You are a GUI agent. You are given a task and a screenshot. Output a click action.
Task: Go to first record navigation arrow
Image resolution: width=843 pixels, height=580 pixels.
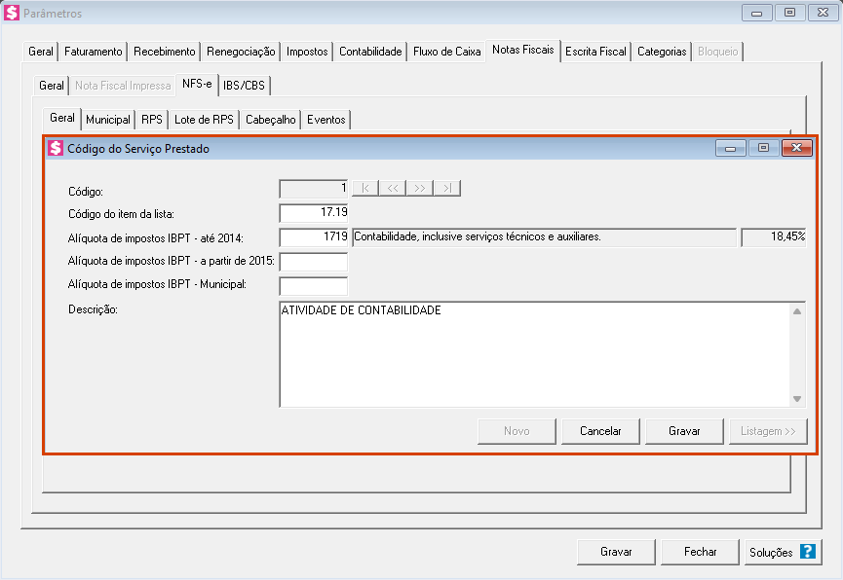click(x=365, y=189)
